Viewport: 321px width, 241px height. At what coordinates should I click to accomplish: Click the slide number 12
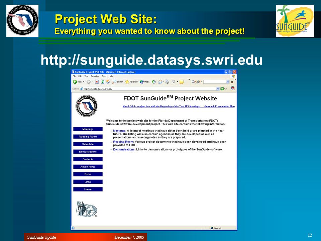point(310,235)
